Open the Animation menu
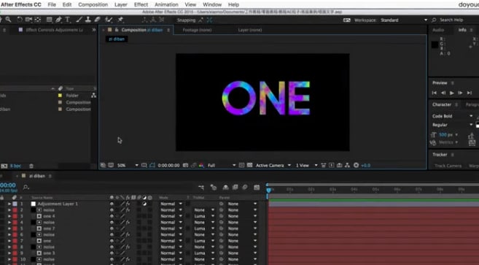 tap(166, 4)
